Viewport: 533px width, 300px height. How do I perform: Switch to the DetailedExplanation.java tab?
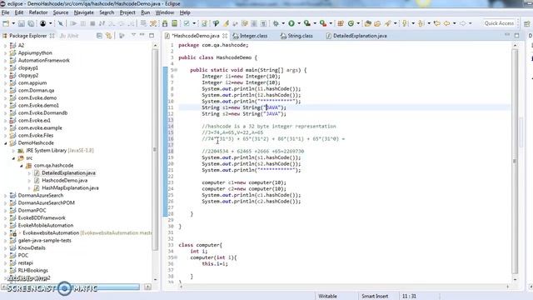[x=356, y=36]
